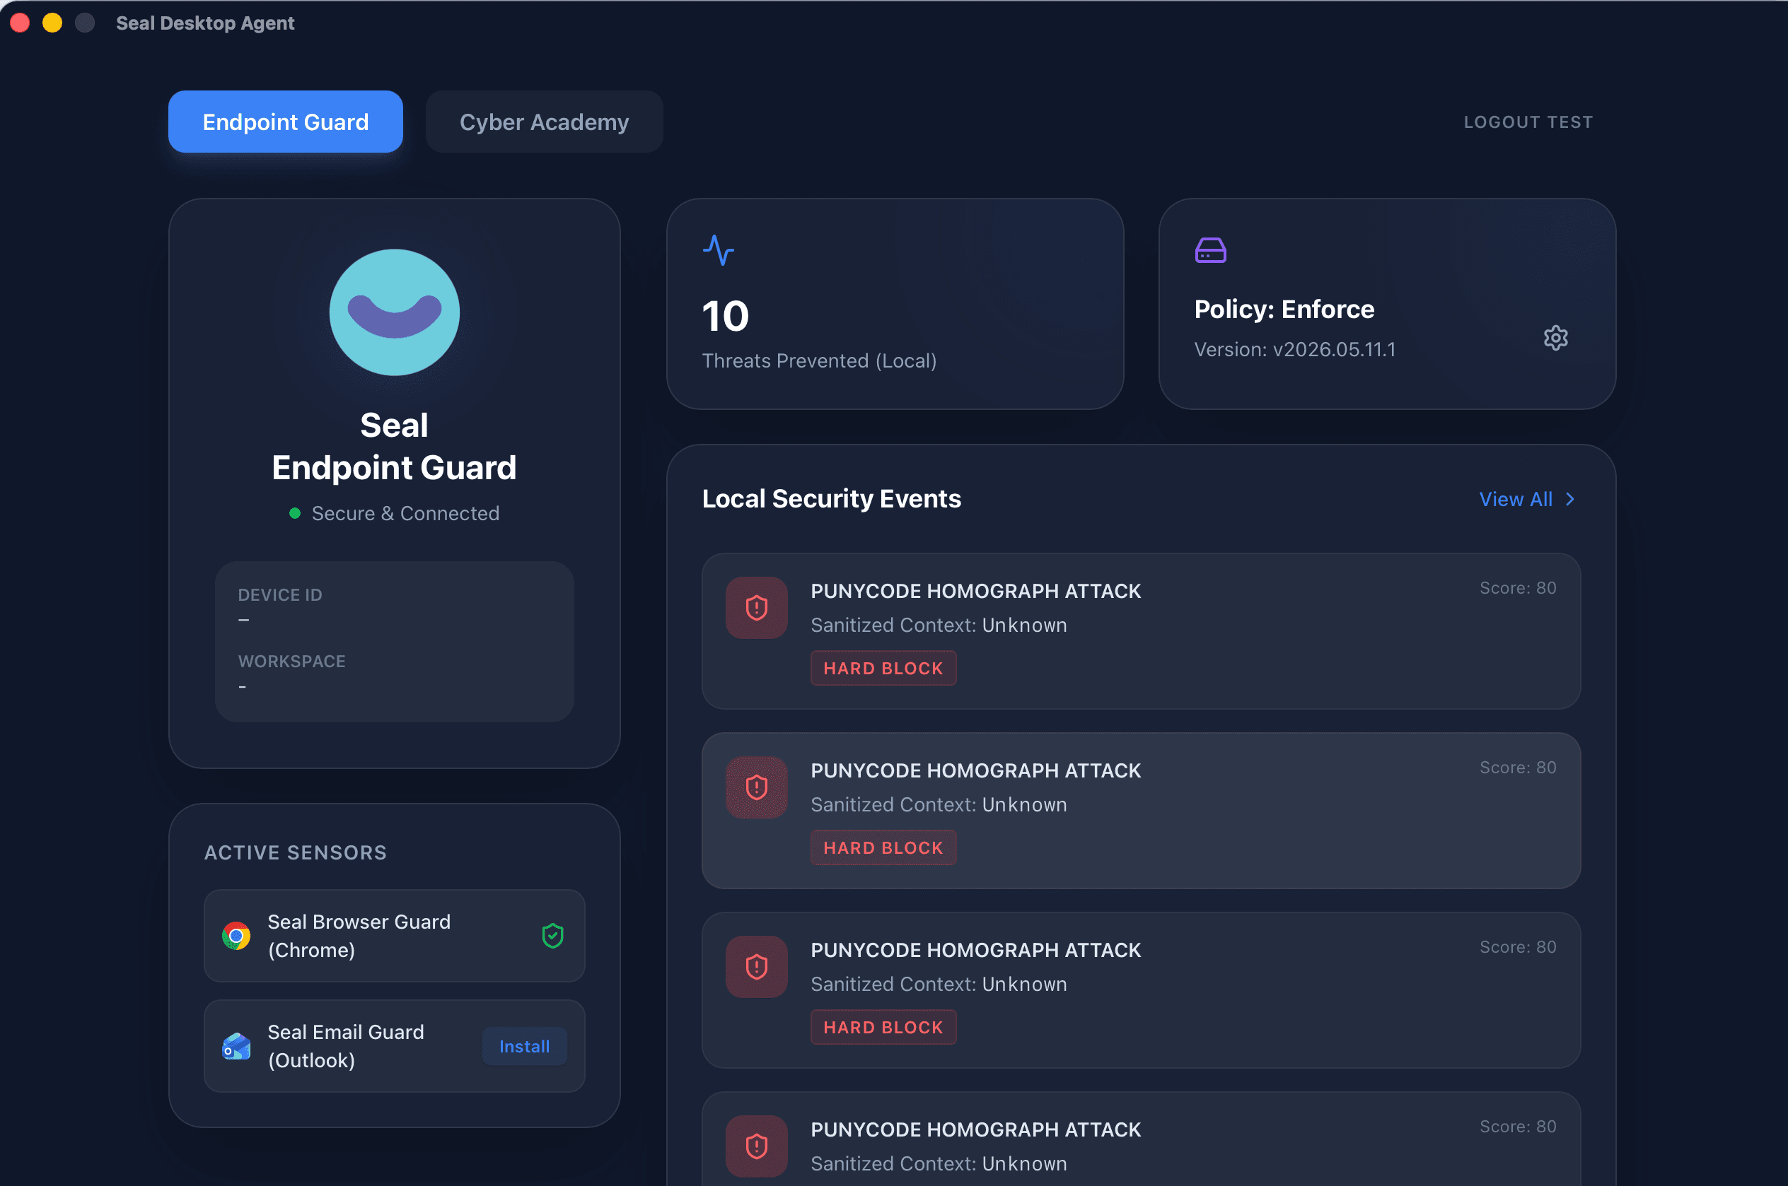Click the Seal smiley logo
The image size is (1788, 1186).
(x=394, y=312)
